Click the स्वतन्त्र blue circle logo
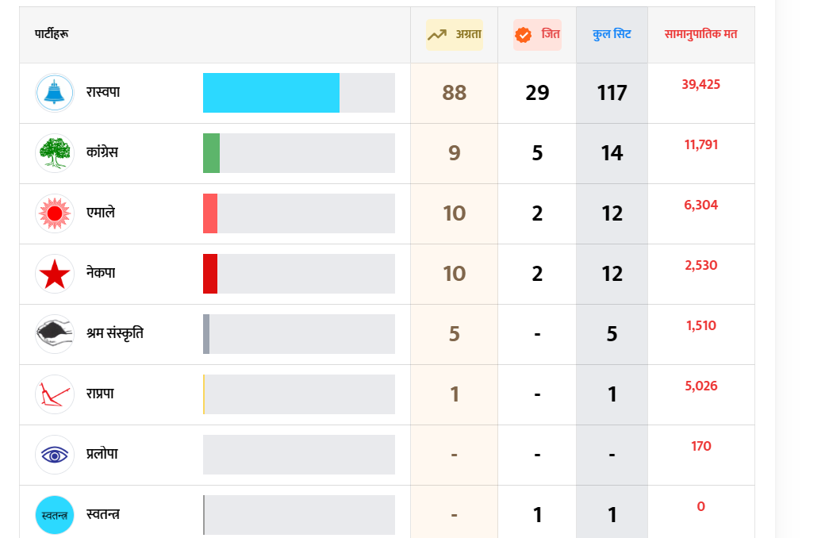This screenshot has height=538, width=829. tap(55, 515)
